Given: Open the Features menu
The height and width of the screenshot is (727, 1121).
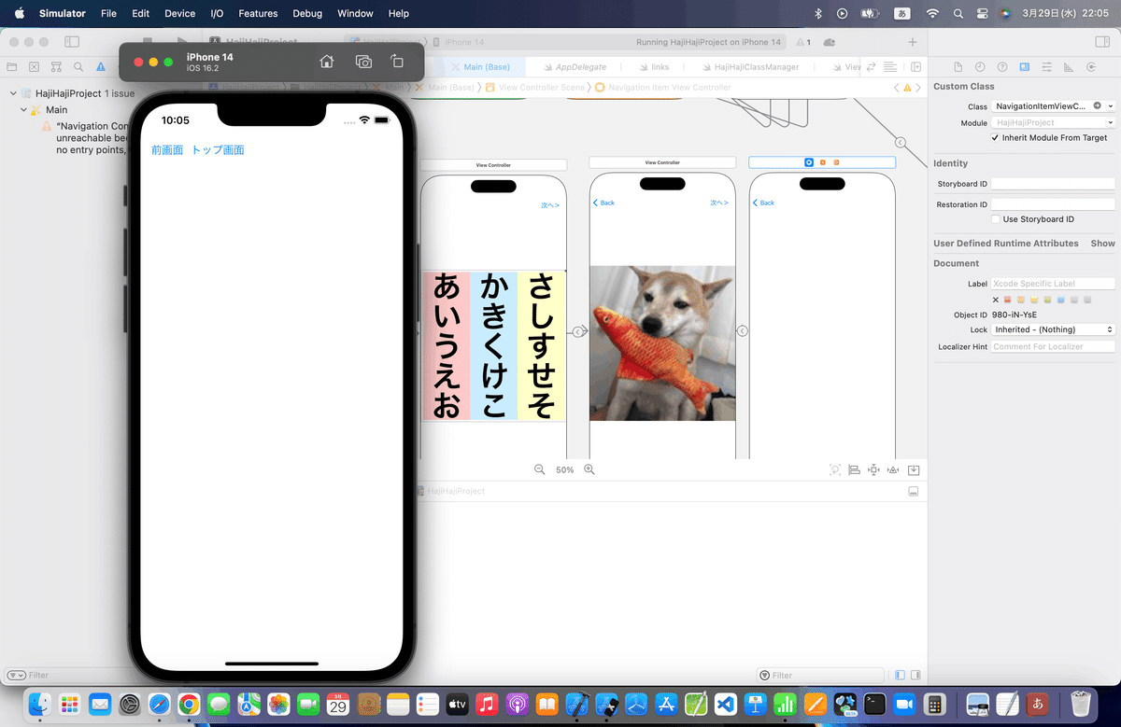Looking at the screenshot, I should 258,13.
